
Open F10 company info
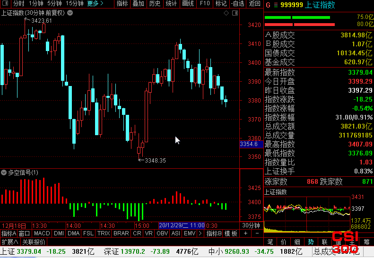point(205,3)
